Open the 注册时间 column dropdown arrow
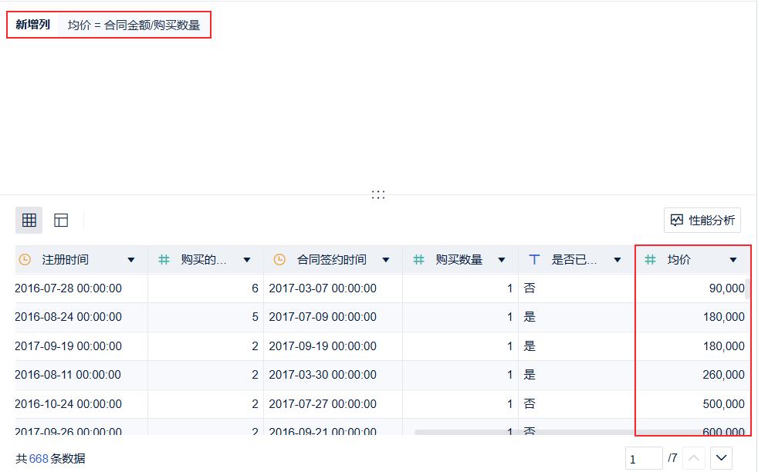The height and width of the screenshot is (472, 758). pyautogui.click(x=131, y=260)
